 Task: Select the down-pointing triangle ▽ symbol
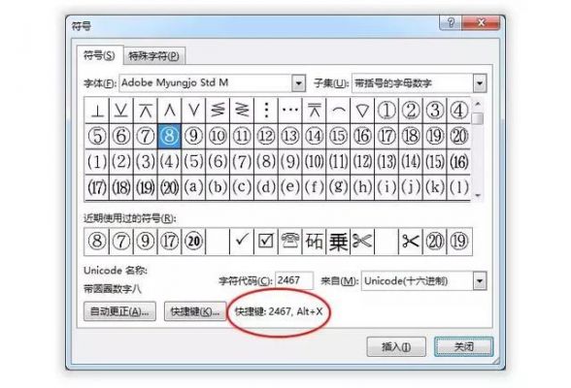point(362,111)
